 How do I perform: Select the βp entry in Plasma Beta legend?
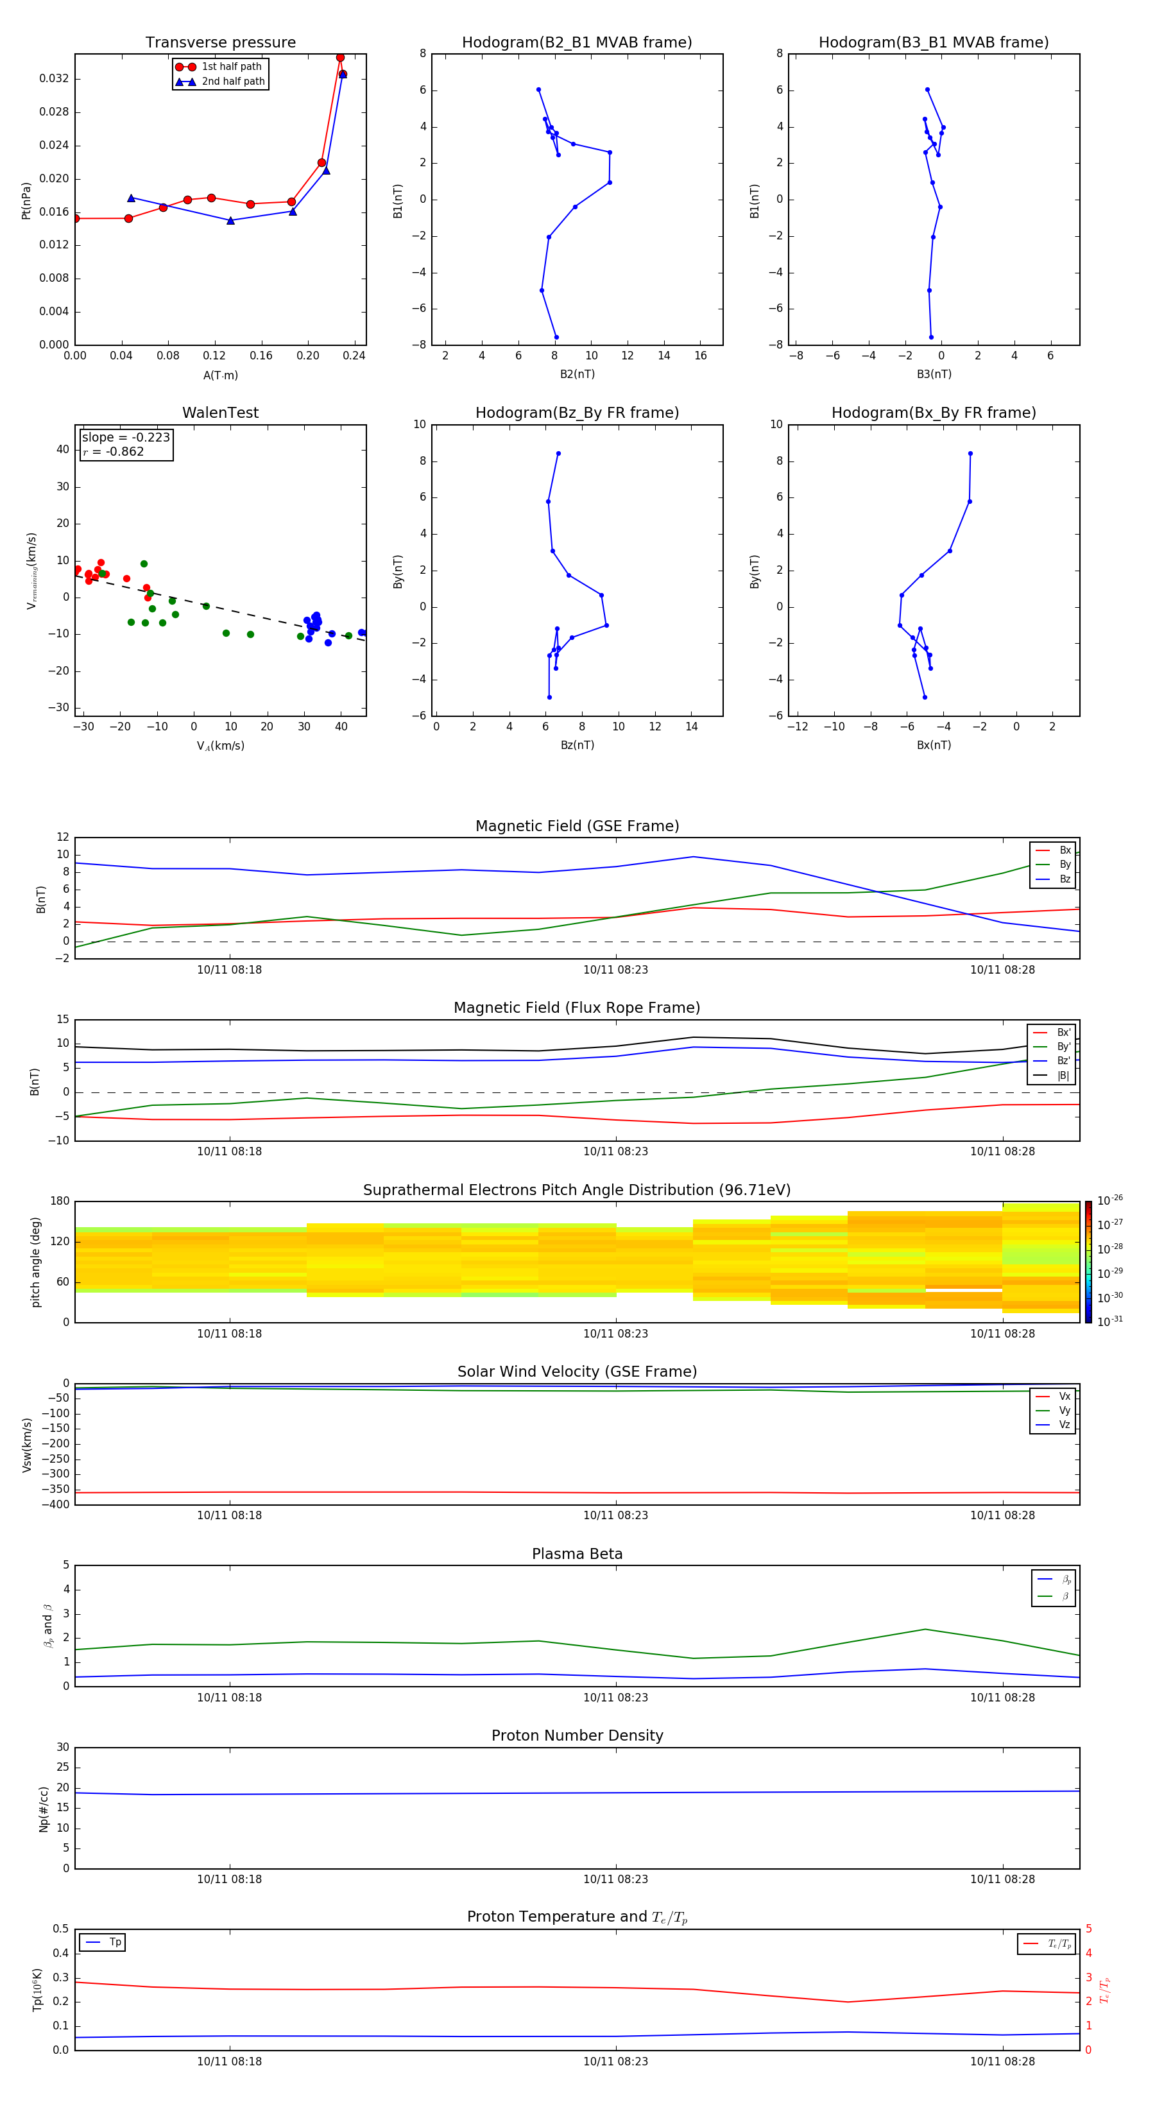pyautogui.click(x=1054, y=1580)
